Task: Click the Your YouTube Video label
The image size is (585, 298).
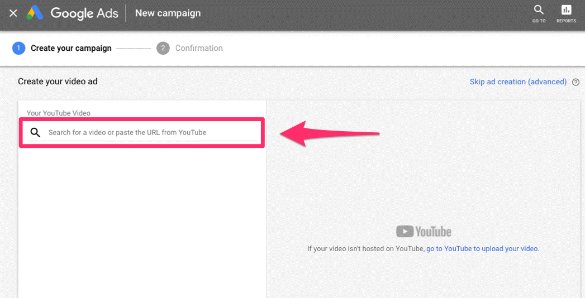Action: (59, 113)
